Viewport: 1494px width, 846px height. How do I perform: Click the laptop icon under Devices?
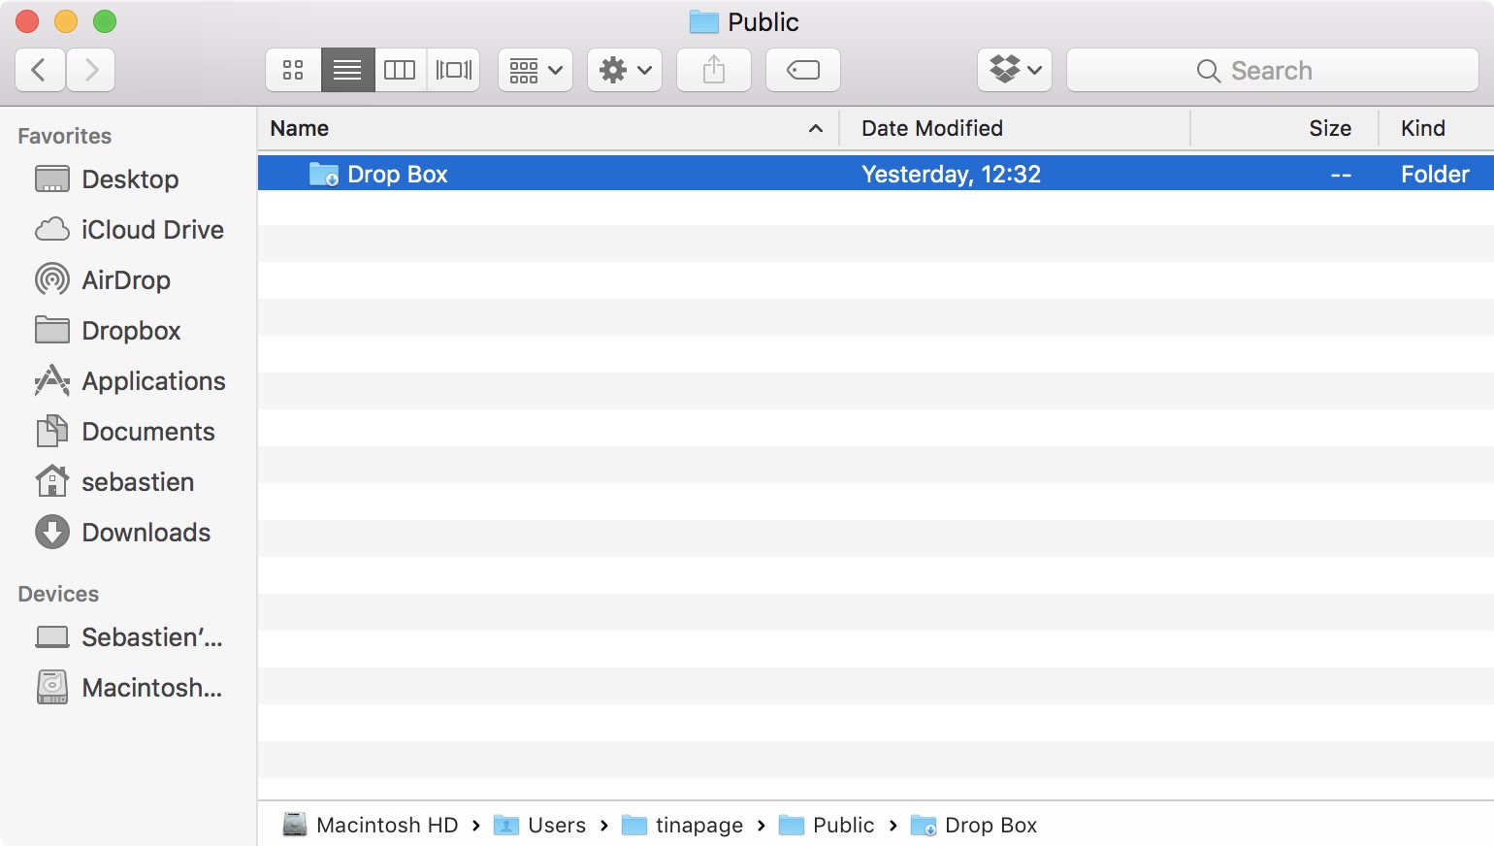coord(52,637)
